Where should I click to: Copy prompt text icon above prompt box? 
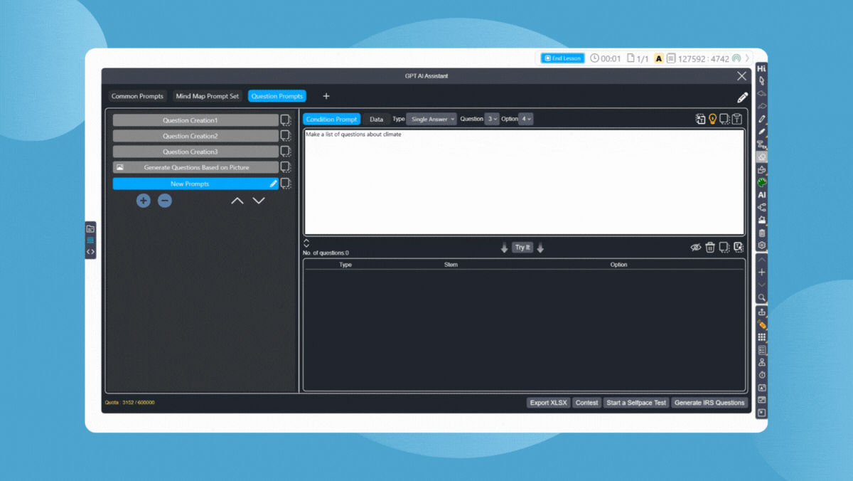pyautogui.click(x=724, y=120)
